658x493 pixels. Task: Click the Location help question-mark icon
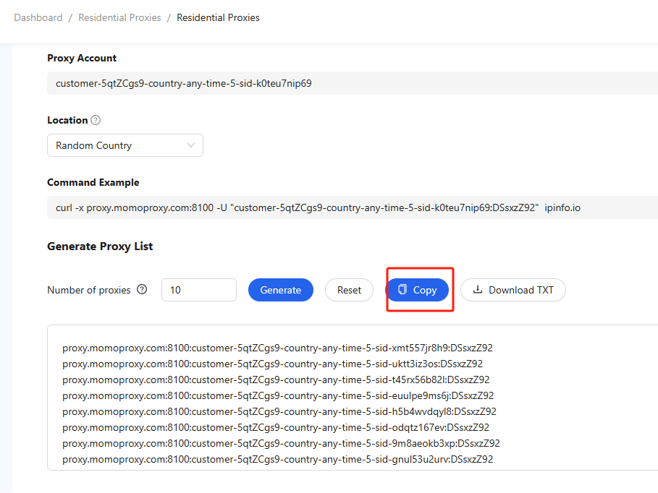[96, 120]
